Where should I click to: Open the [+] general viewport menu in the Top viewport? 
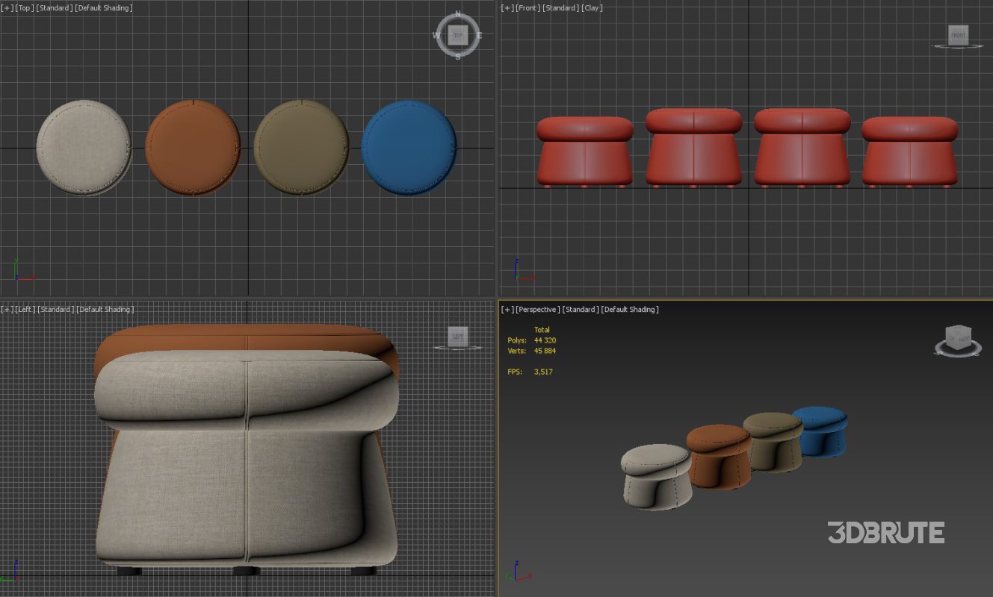(6, 7)
